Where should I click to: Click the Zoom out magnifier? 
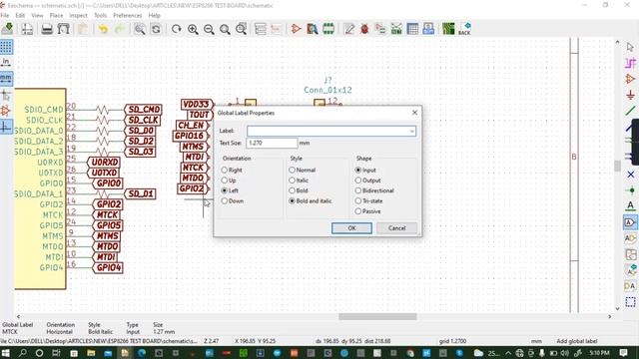click(x=209, y=29)
